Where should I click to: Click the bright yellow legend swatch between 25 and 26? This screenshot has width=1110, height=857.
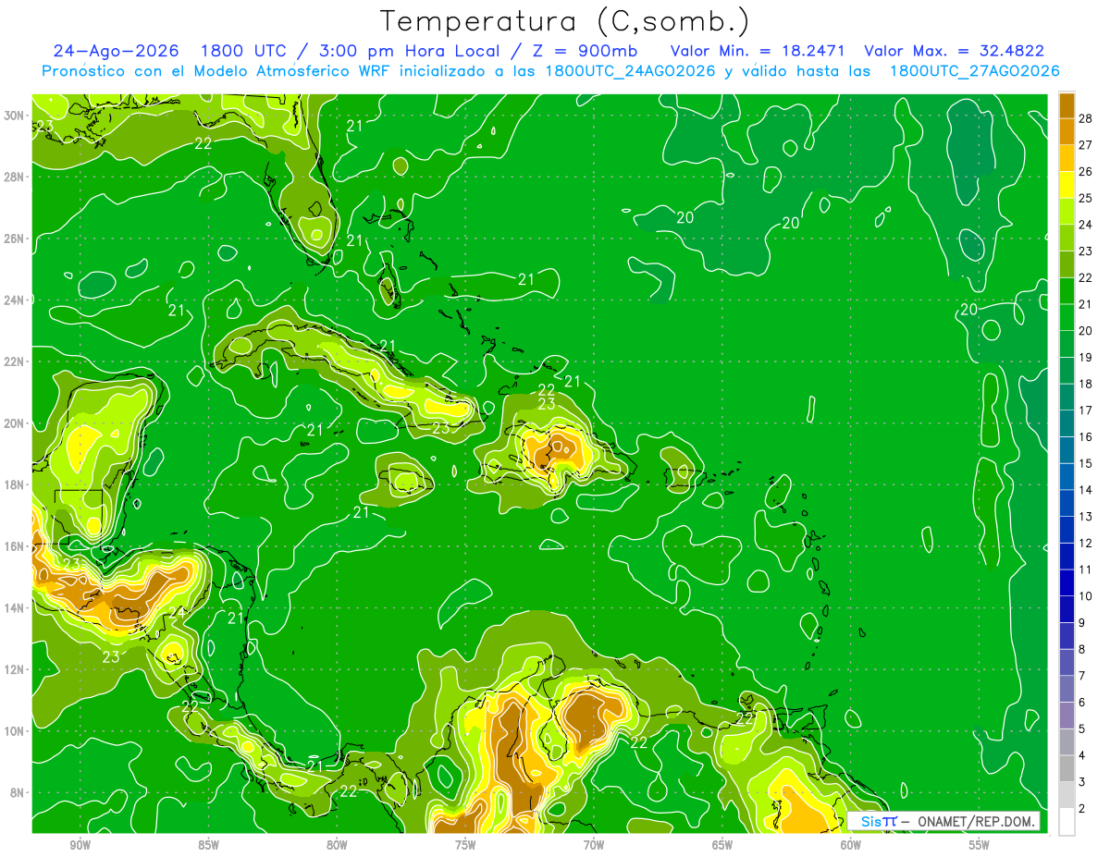click(x=1067, y=184)
